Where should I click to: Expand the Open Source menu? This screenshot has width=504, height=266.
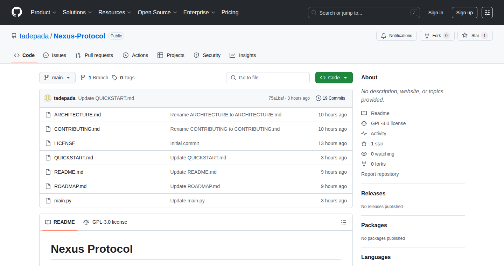click(x=157, y=13)
